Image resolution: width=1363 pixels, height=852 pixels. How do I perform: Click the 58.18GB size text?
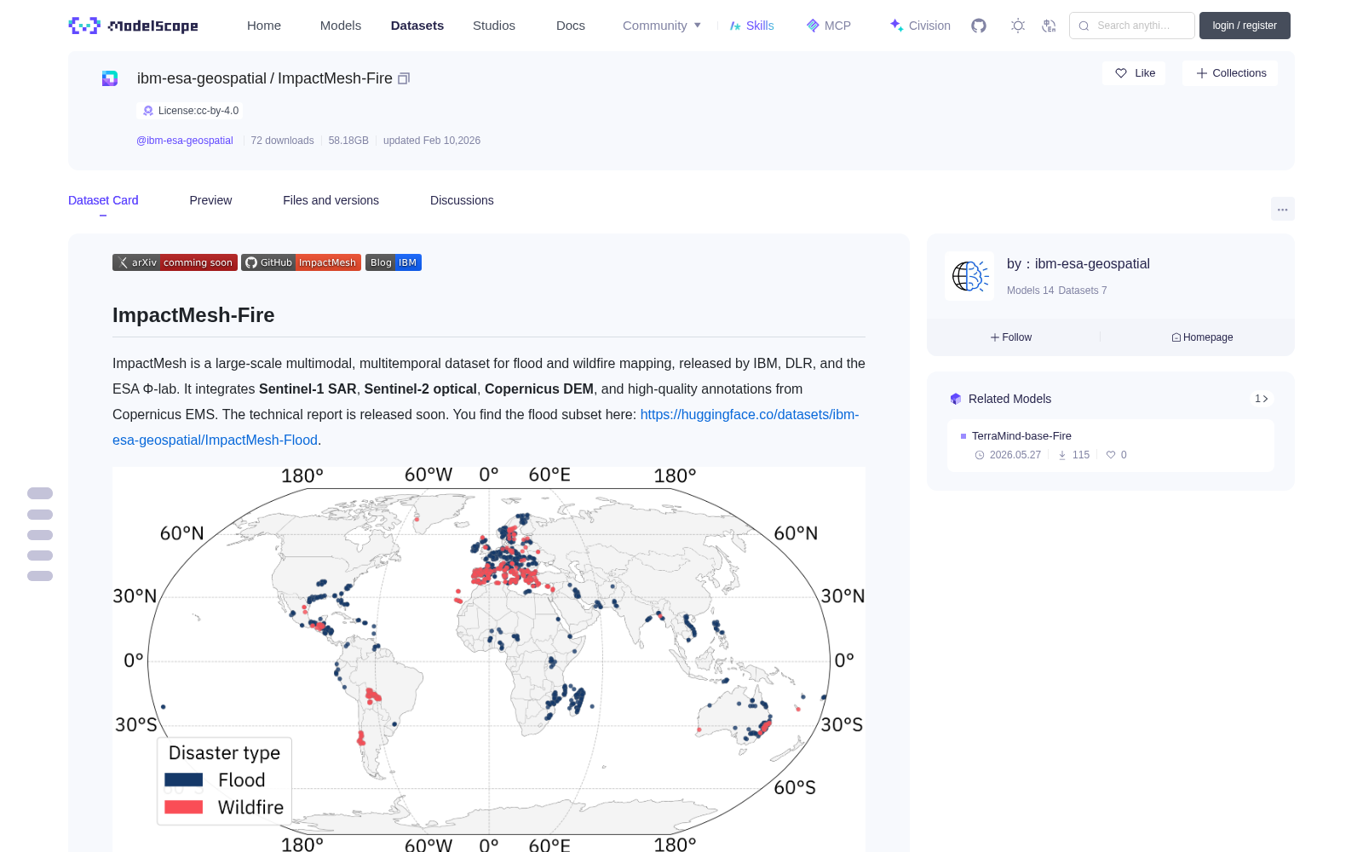point(348,141)
